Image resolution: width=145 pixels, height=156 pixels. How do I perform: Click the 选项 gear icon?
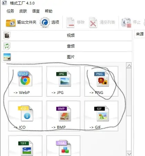tap(45, 22)
